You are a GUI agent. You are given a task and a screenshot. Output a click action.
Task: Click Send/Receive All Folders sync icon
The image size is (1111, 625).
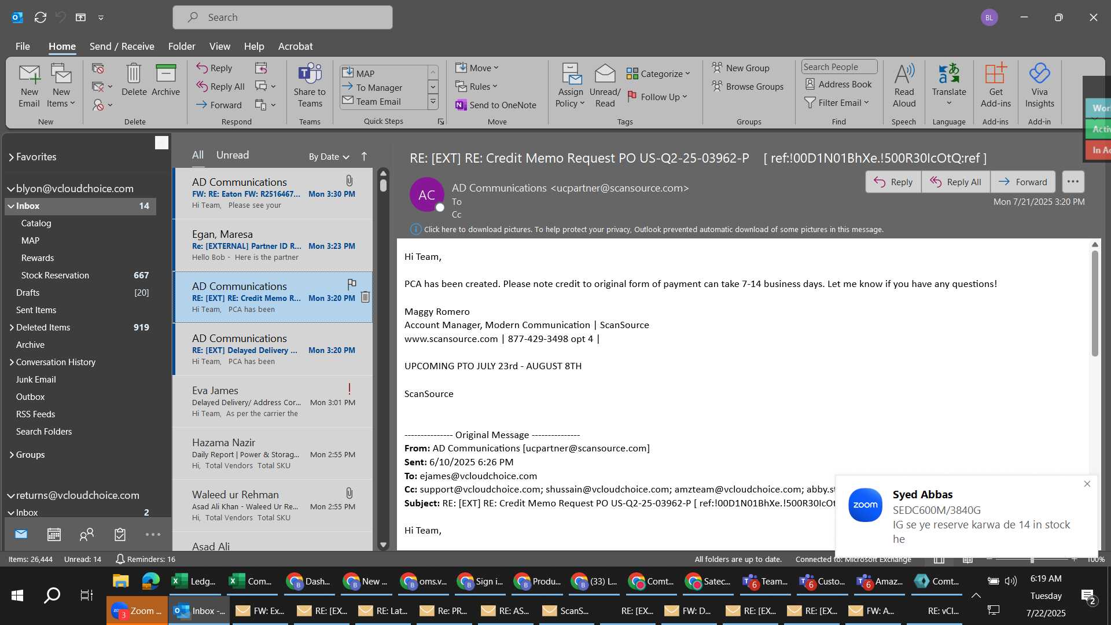[40, 17]
